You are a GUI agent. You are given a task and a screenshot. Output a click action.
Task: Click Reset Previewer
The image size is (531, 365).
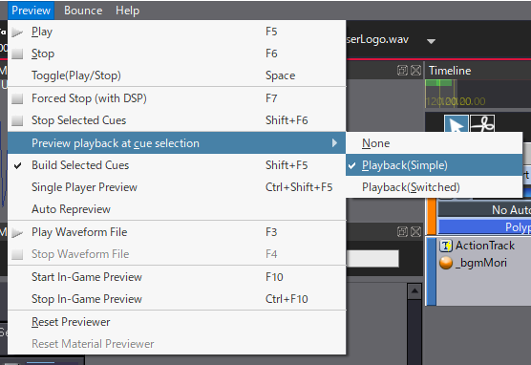177,322
